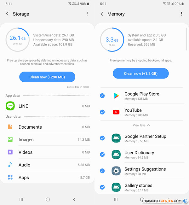
Task: Open the overflow menu on Memory screen
Action: pos(181,14)
